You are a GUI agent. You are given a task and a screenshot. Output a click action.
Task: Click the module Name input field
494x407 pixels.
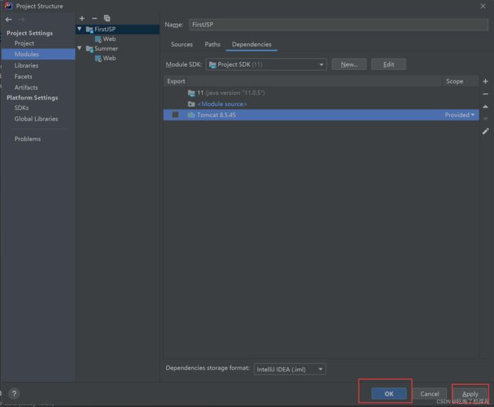(339, 24)
